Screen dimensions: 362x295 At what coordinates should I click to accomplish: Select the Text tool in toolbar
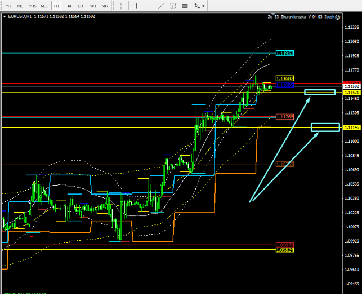173,6
